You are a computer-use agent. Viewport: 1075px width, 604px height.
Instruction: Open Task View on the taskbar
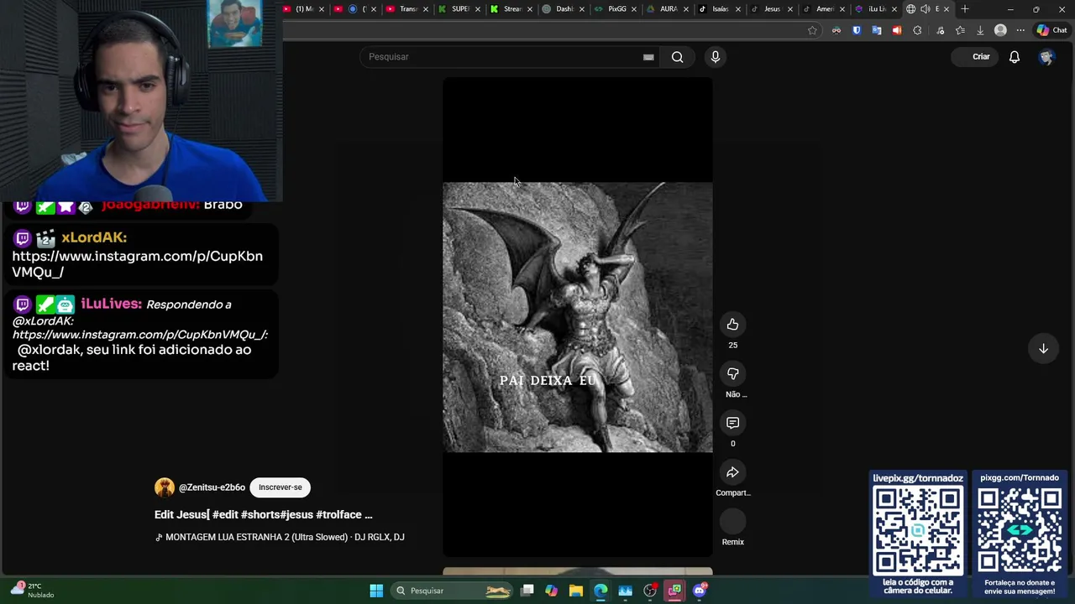(527, 591)
